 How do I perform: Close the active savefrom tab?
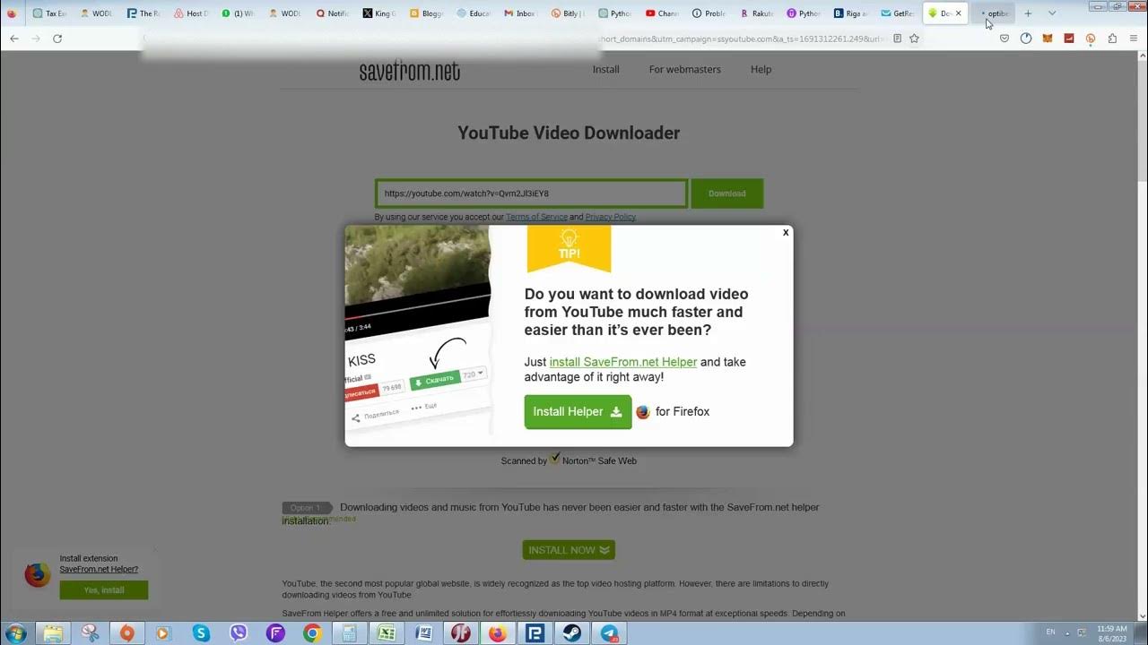(958, 13)
